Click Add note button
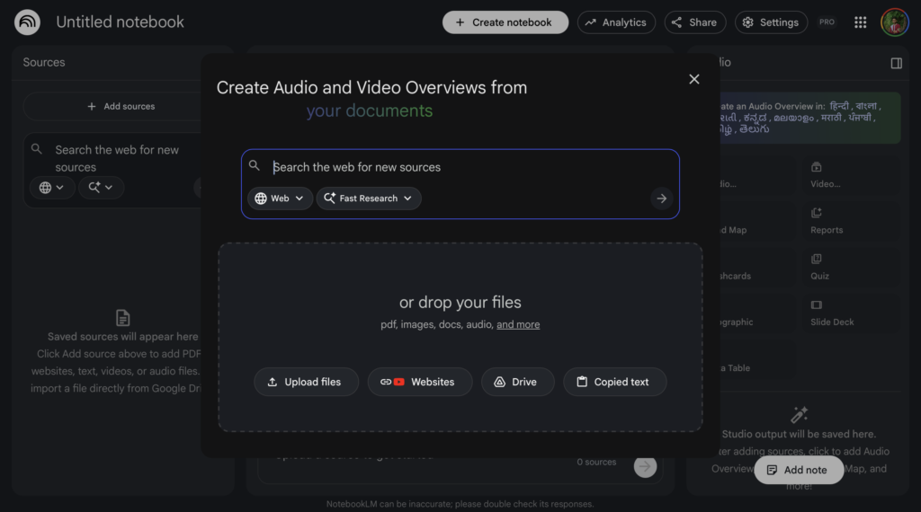 click(x=799, y=470)
